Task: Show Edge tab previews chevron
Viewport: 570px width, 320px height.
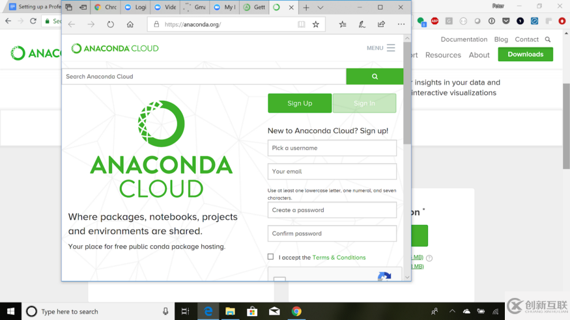Action: (321, 7)
